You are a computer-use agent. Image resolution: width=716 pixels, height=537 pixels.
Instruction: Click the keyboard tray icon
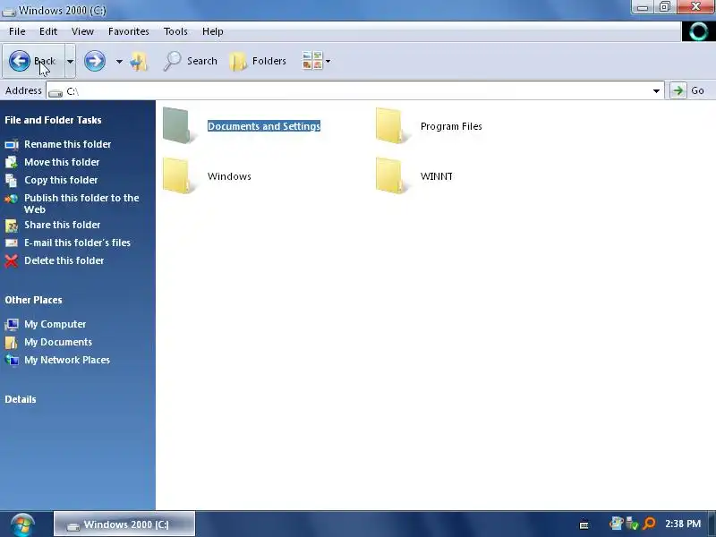pos(584,524)
